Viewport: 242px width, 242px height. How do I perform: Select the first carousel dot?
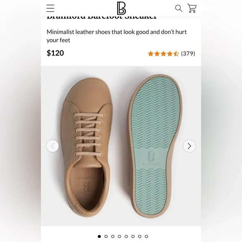99,236
